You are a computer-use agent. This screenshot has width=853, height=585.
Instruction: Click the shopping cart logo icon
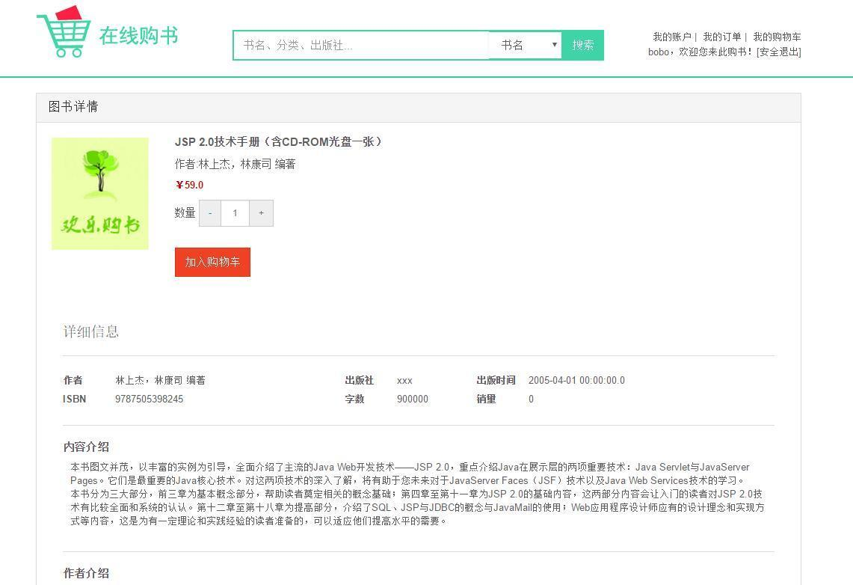tap(66, 32)
